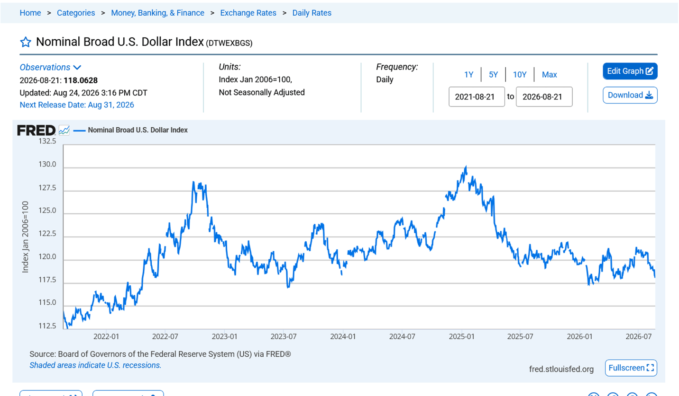Expand the Observations dropdown
This screenshot has height=396, width=679.
[51, 68]
